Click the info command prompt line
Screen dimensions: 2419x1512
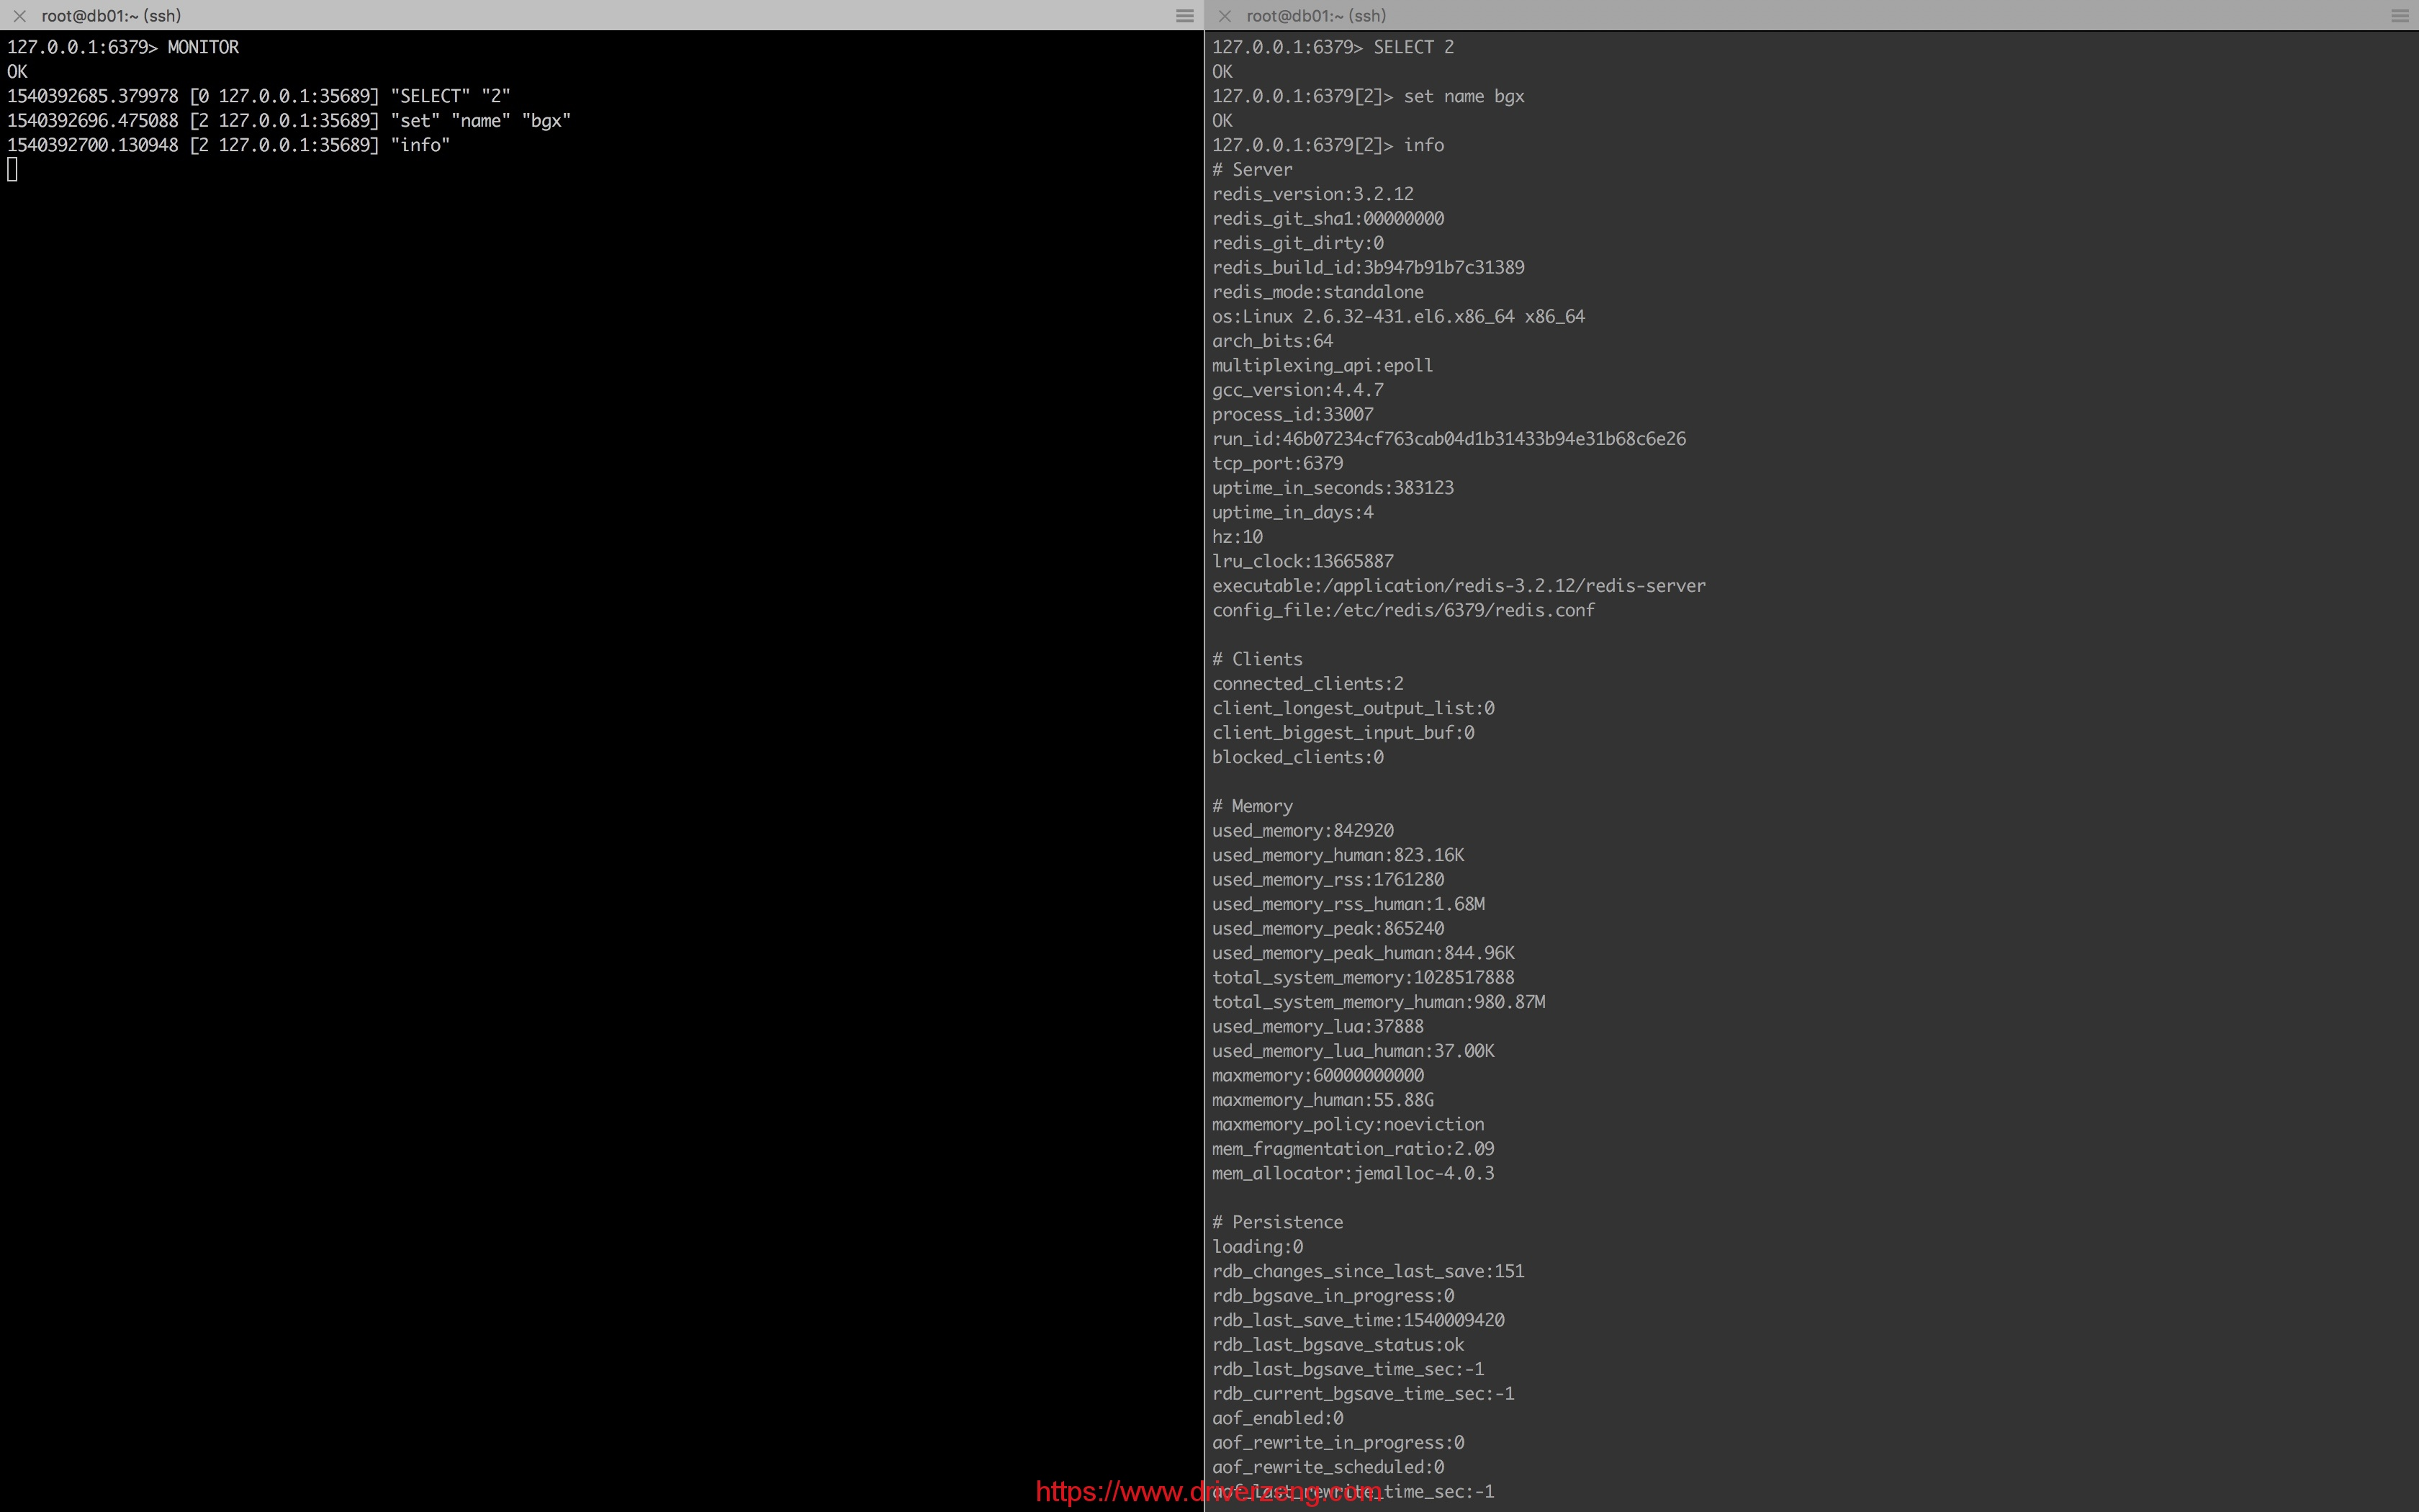pos(1328,145)
